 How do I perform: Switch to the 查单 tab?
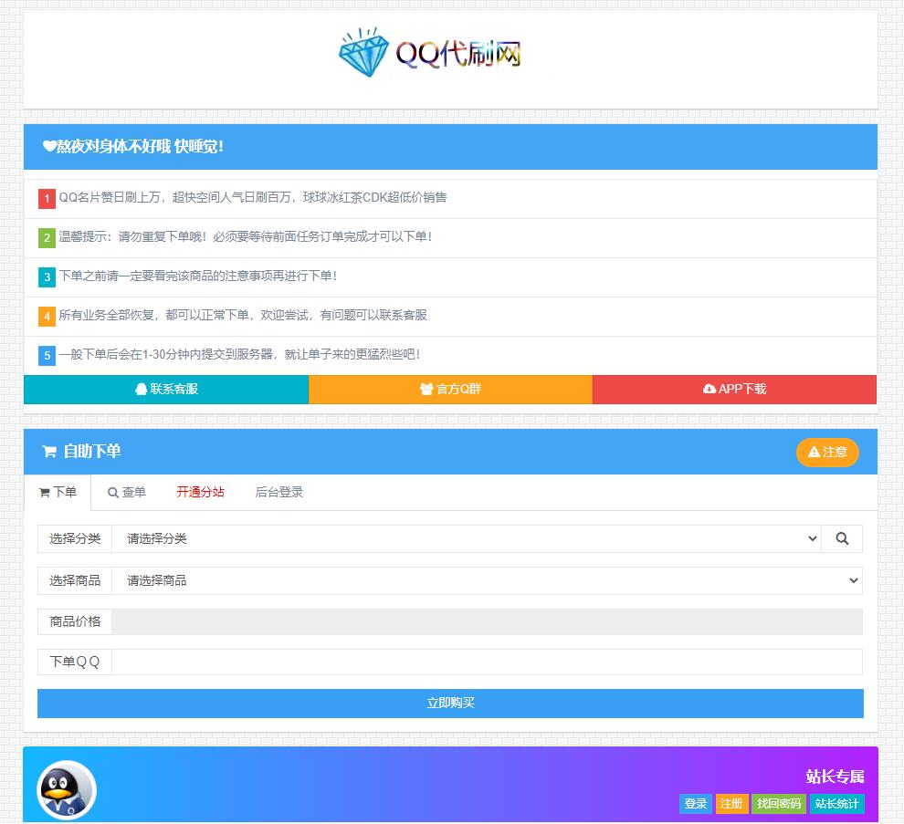click(127, 492)
